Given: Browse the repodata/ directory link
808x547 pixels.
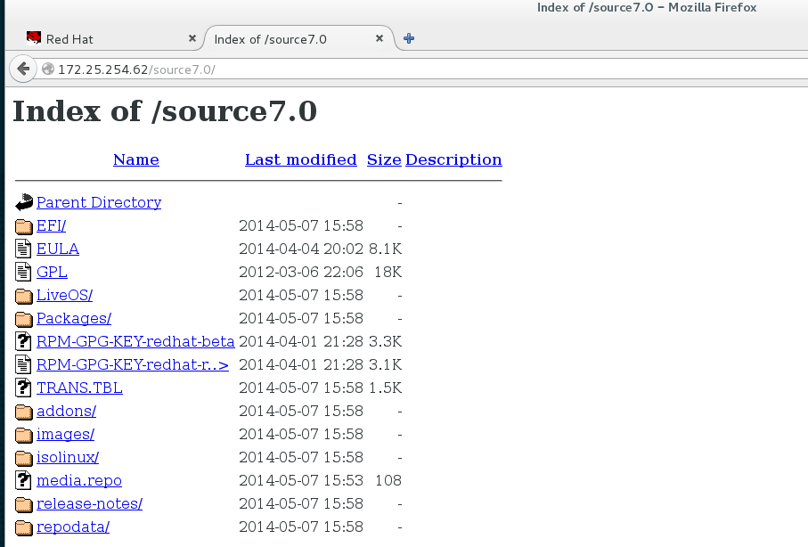Looking at the screenshot, I should 73,527.
